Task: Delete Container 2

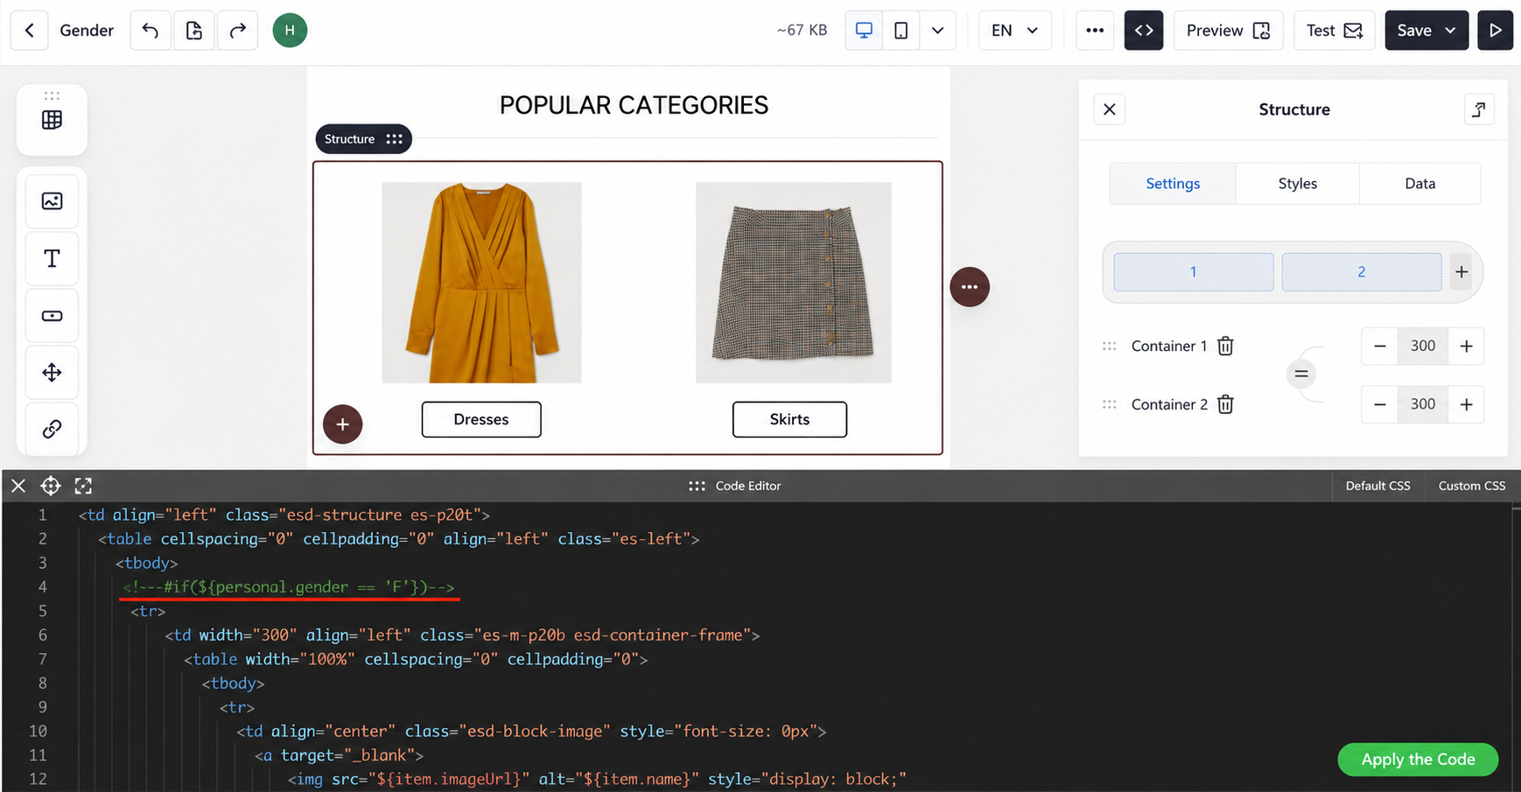Action: [x=1225, y=404]
